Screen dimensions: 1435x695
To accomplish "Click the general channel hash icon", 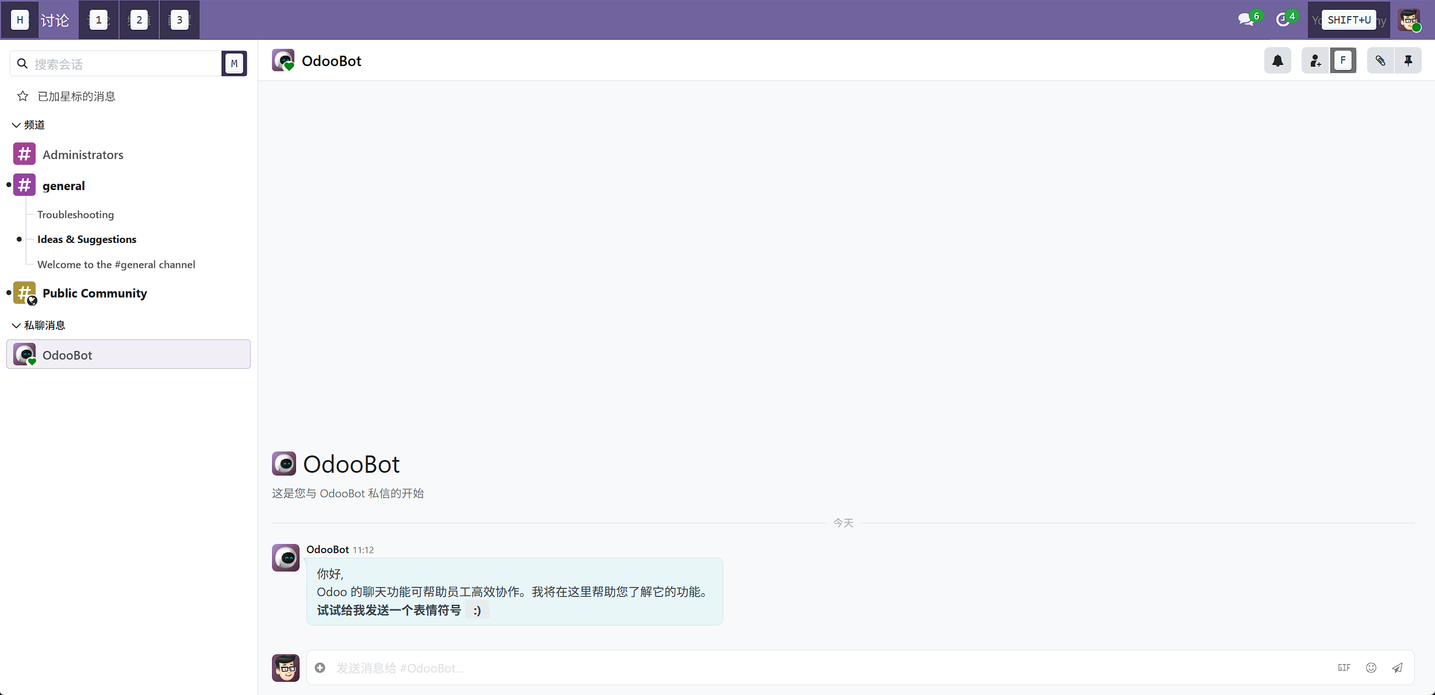I will point(25,185).
